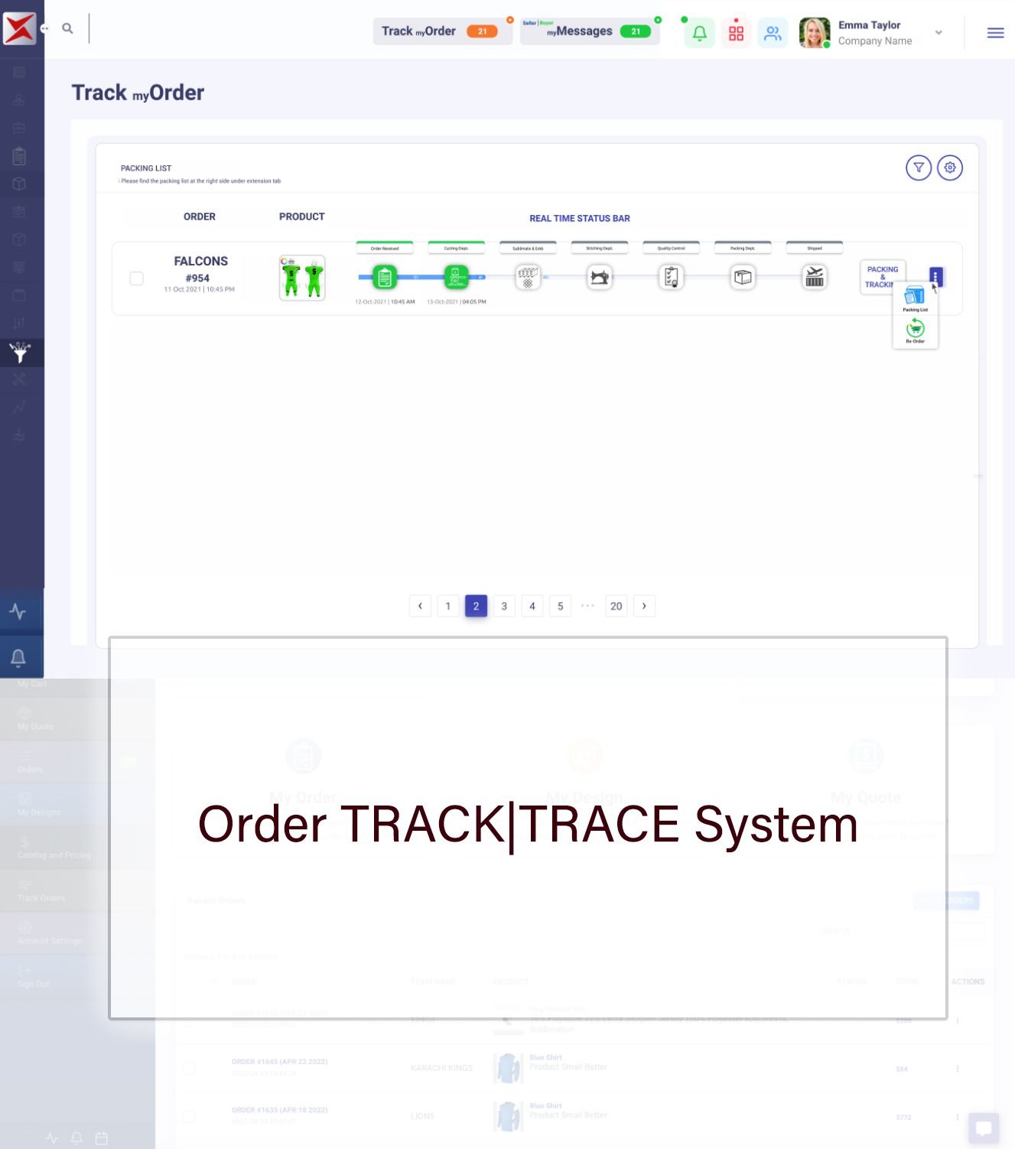This screenshot has width=1015, height=1149.
Task: Click the FALCONS team name
Action: 200,262
